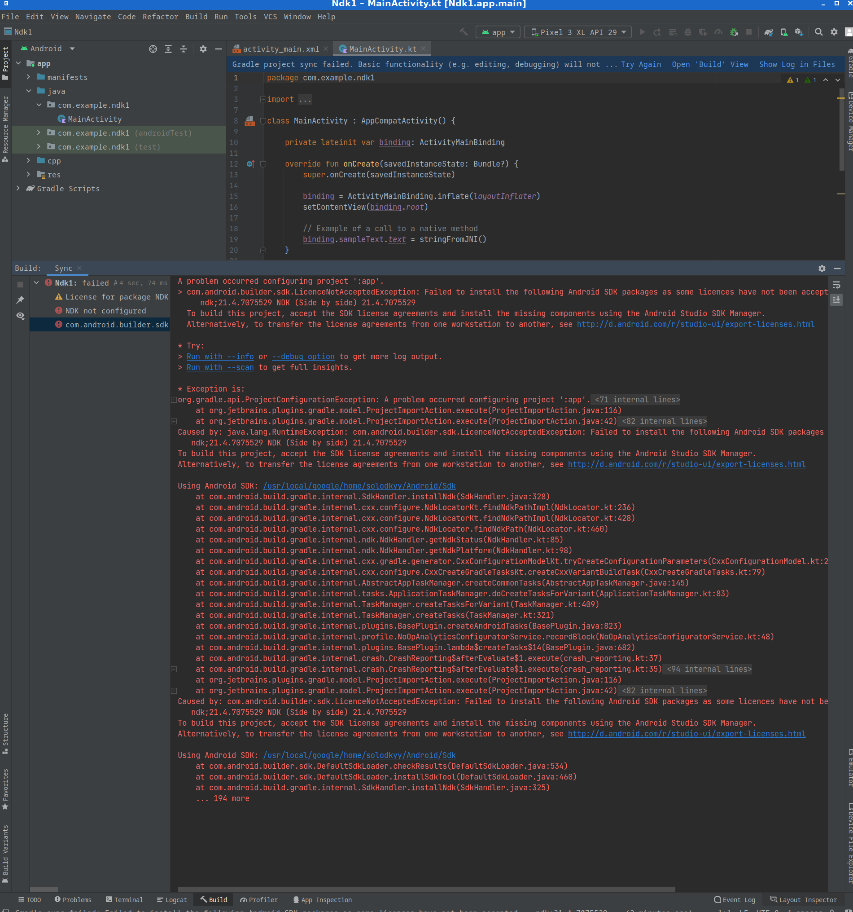The height and width of the screenshot is (912, 853).
Task: Click the Search Everywhere magnifier icon
Action: 818,32
